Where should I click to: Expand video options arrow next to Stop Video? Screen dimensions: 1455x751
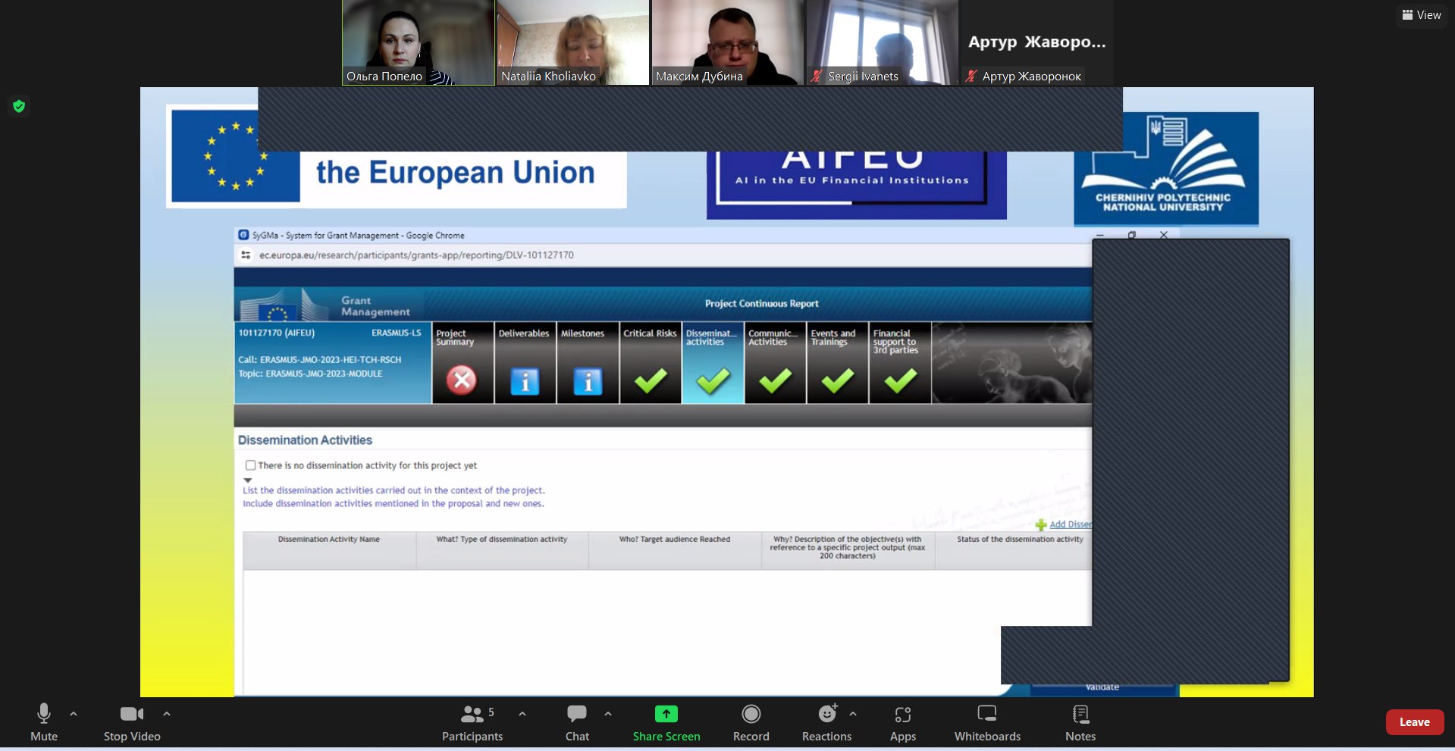click(167, 713)
